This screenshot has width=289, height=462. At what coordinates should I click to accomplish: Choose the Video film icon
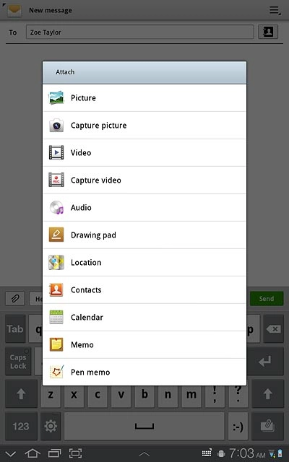(x=56, y=152)
